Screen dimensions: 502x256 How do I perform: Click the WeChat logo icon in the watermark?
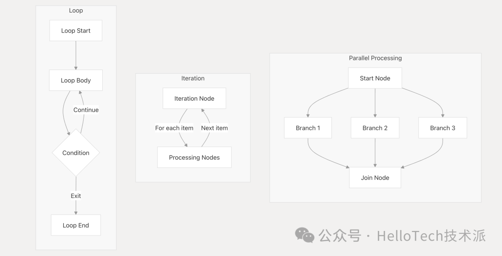coord(305,235)
